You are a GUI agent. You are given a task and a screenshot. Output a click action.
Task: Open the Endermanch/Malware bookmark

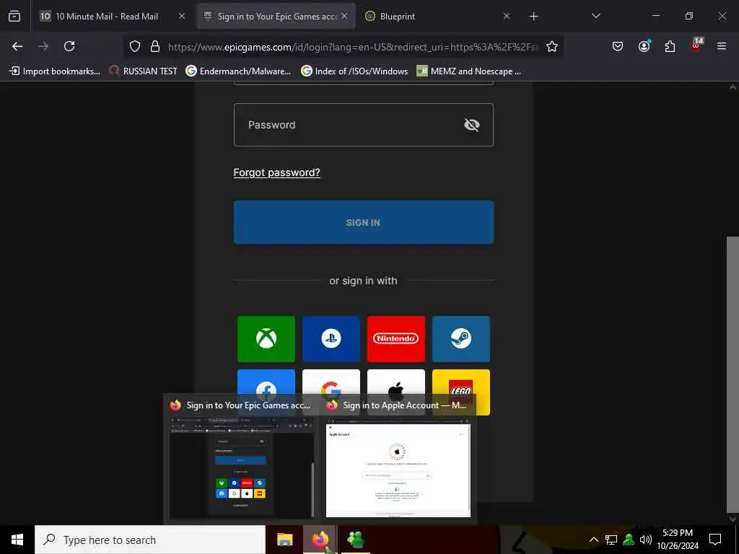point(238,71)
